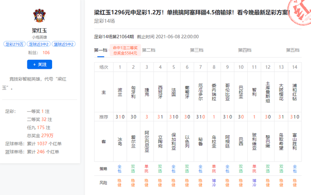The image size is (311, 195).
Task: Click home team 委内瑞拉 in match 8
Action: point(214,92)
